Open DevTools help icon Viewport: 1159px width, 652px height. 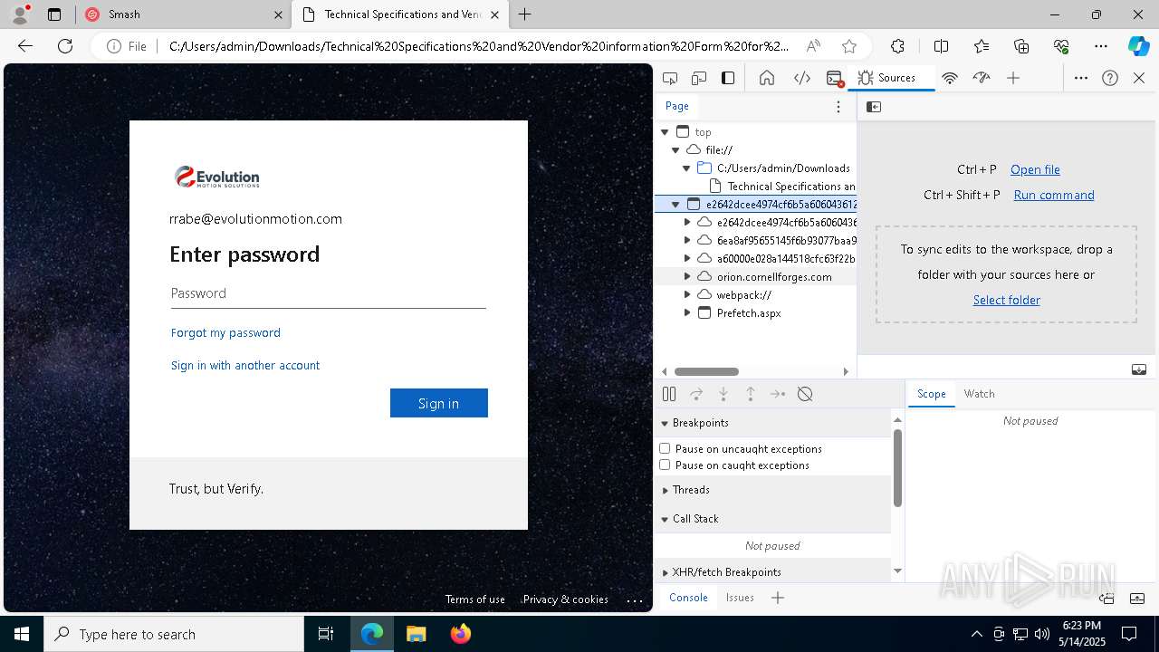[1110, 78]
